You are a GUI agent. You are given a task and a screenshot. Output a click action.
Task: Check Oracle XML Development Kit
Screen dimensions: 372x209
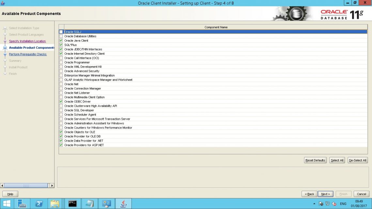(61, 67)
